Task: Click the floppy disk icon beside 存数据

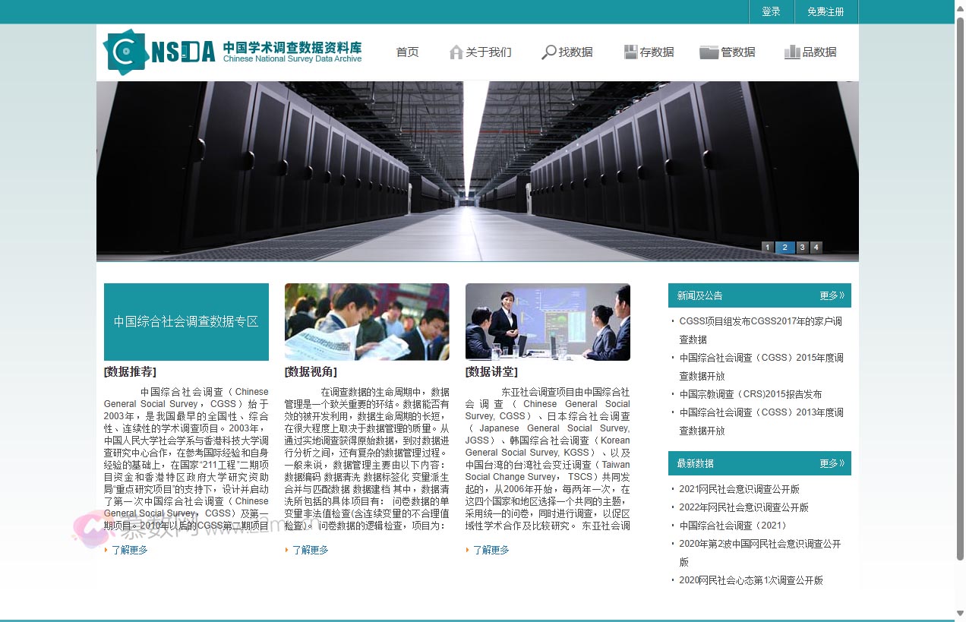Action: click(630, 51)
